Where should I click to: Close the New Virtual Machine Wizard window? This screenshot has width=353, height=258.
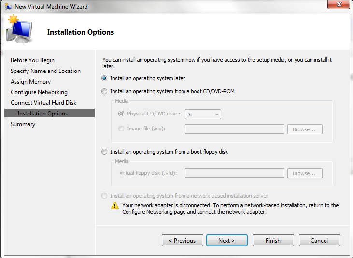tap(339, 4)
